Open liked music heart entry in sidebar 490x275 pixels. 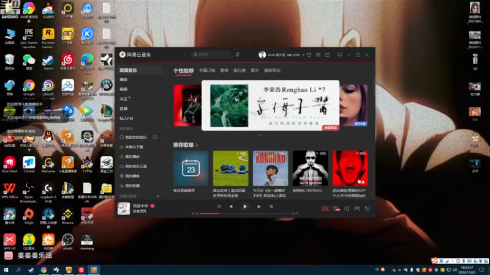click(x=134, y=137)
